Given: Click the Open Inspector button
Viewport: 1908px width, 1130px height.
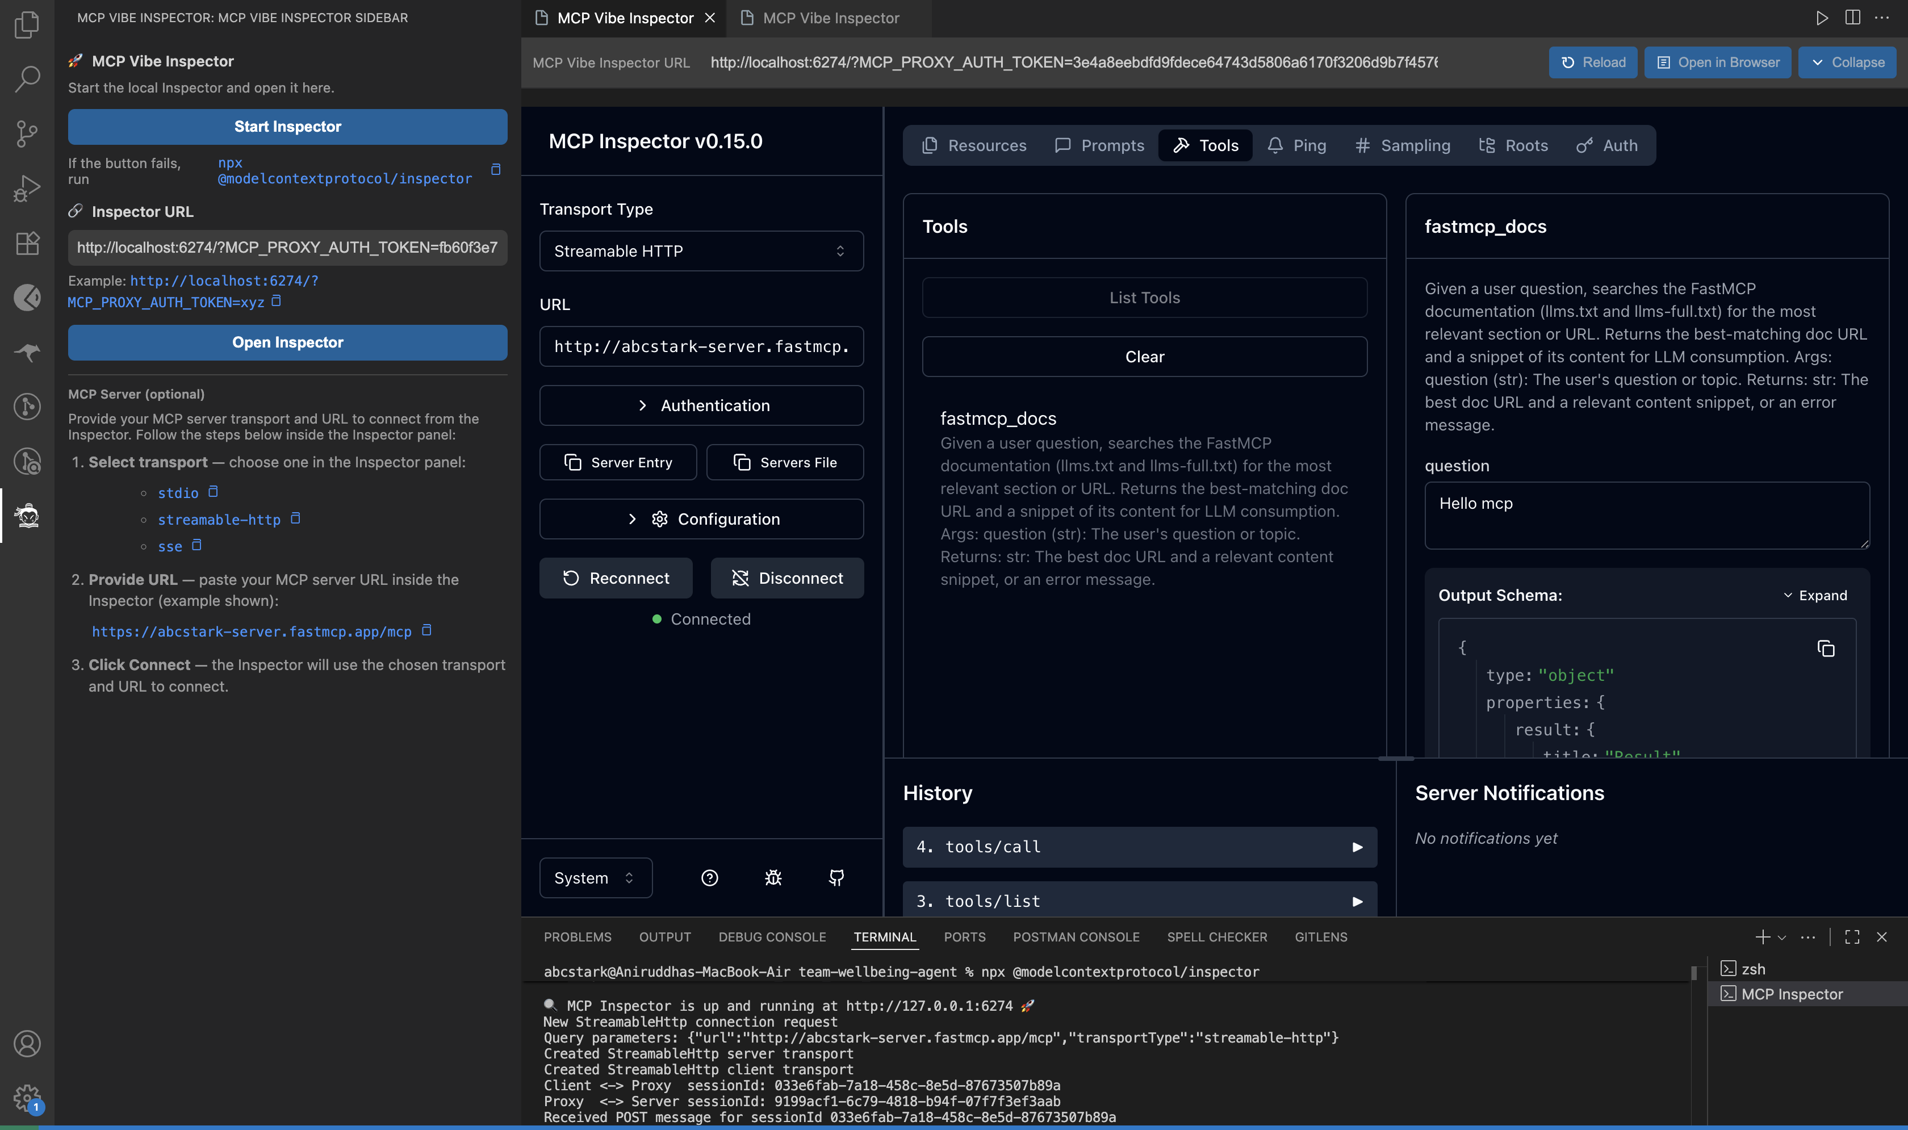Looking at the screenshot, I should (x=288, y=342).
